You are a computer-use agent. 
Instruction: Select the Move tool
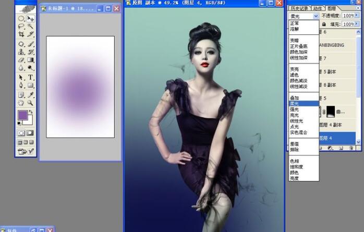pyautogui.click(x=31, y=18)
